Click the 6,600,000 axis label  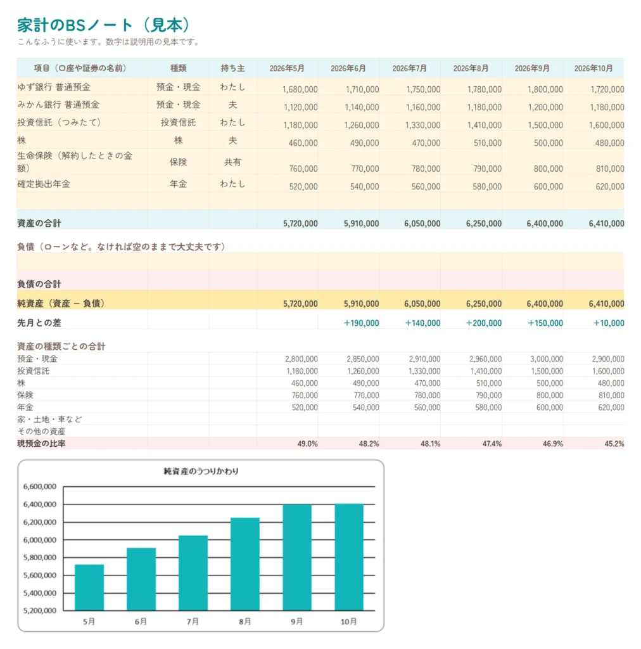pyautogui.click(x=40, y=487)
